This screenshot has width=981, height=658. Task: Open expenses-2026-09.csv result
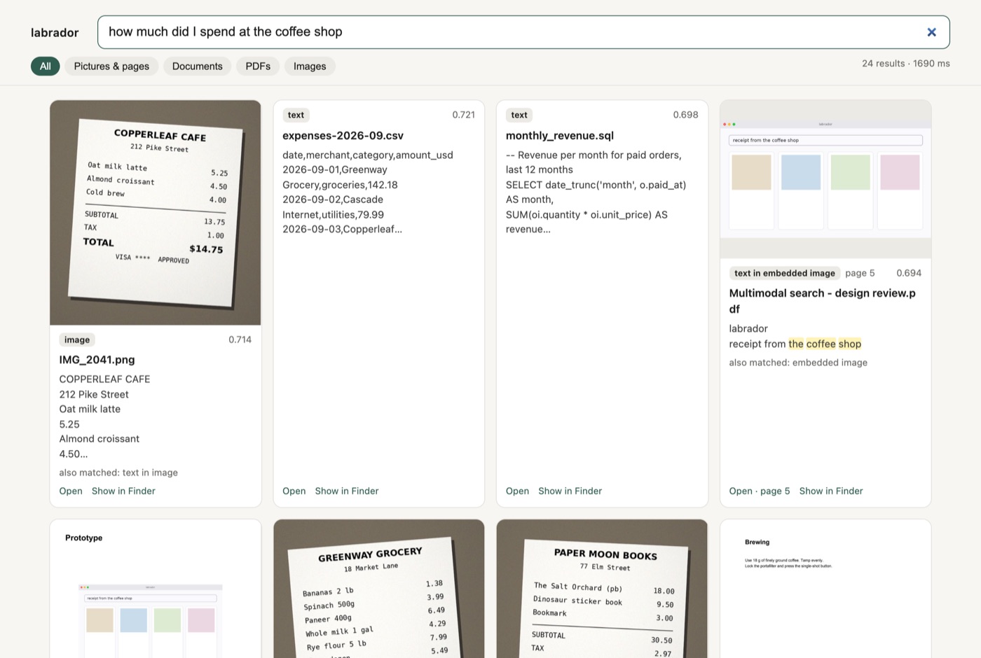point(294,491)
